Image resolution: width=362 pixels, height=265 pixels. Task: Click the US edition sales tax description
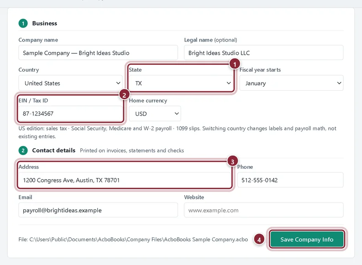[177, 132]
